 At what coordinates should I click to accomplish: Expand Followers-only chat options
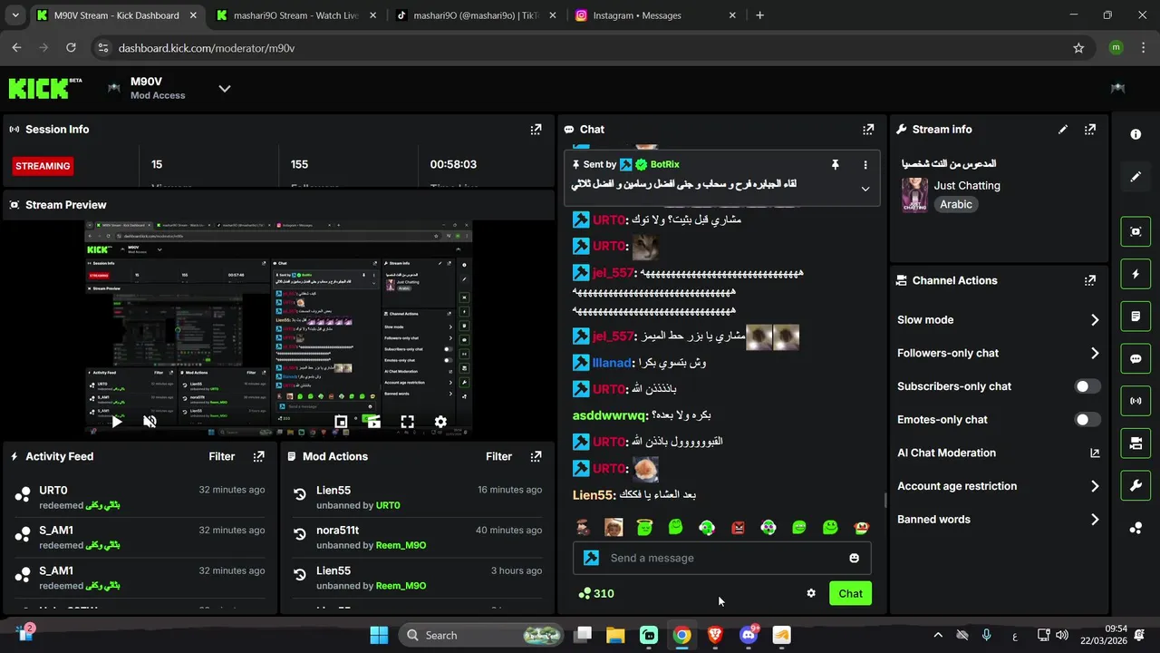(1095, 354)
